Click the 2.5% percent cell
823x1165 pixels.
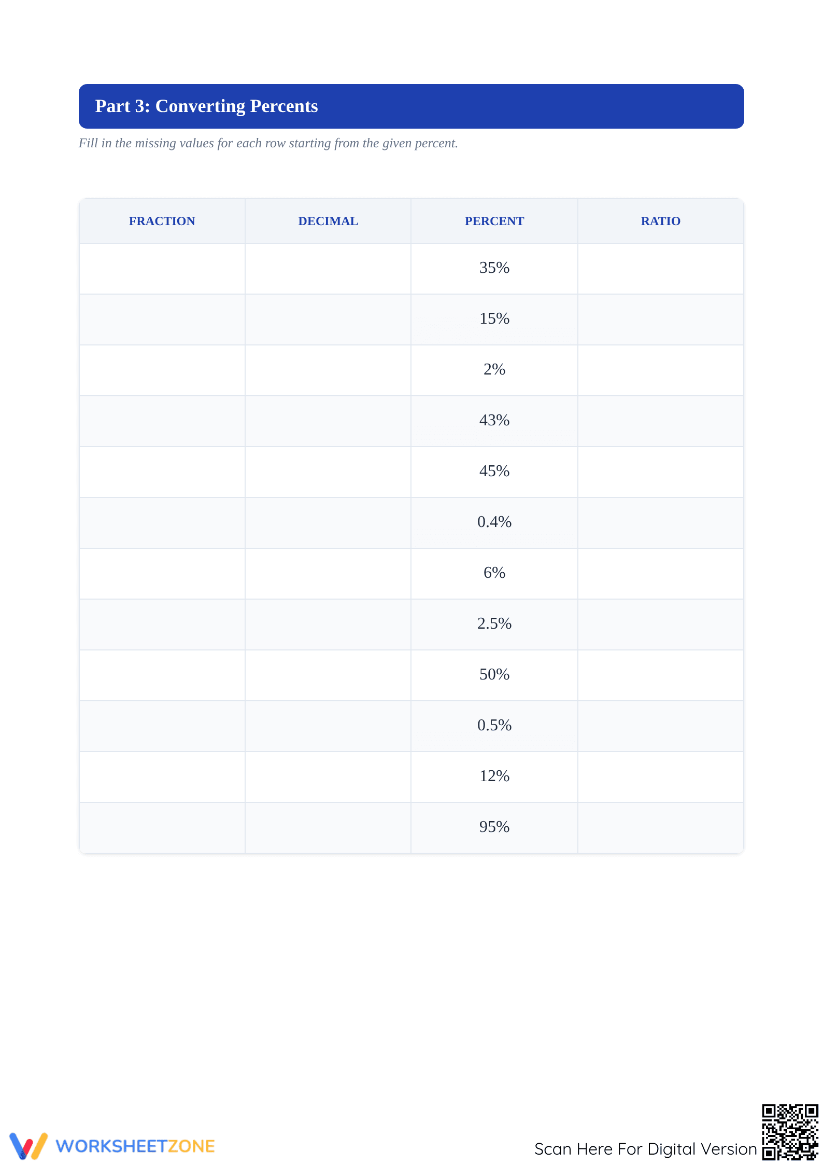[x=494, y=625]
